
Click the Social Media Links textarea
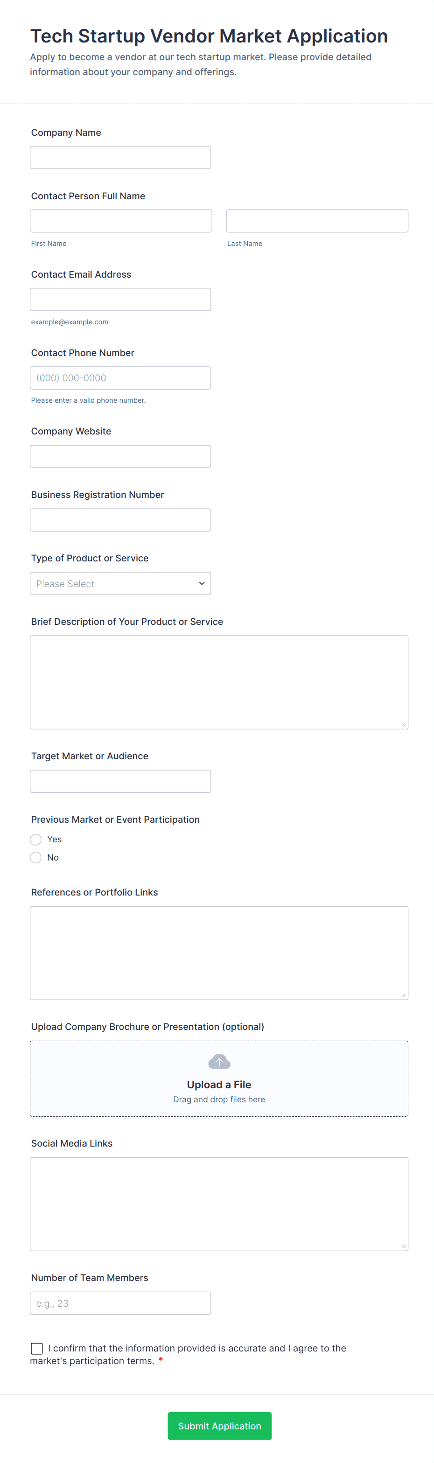[219, 1204]
